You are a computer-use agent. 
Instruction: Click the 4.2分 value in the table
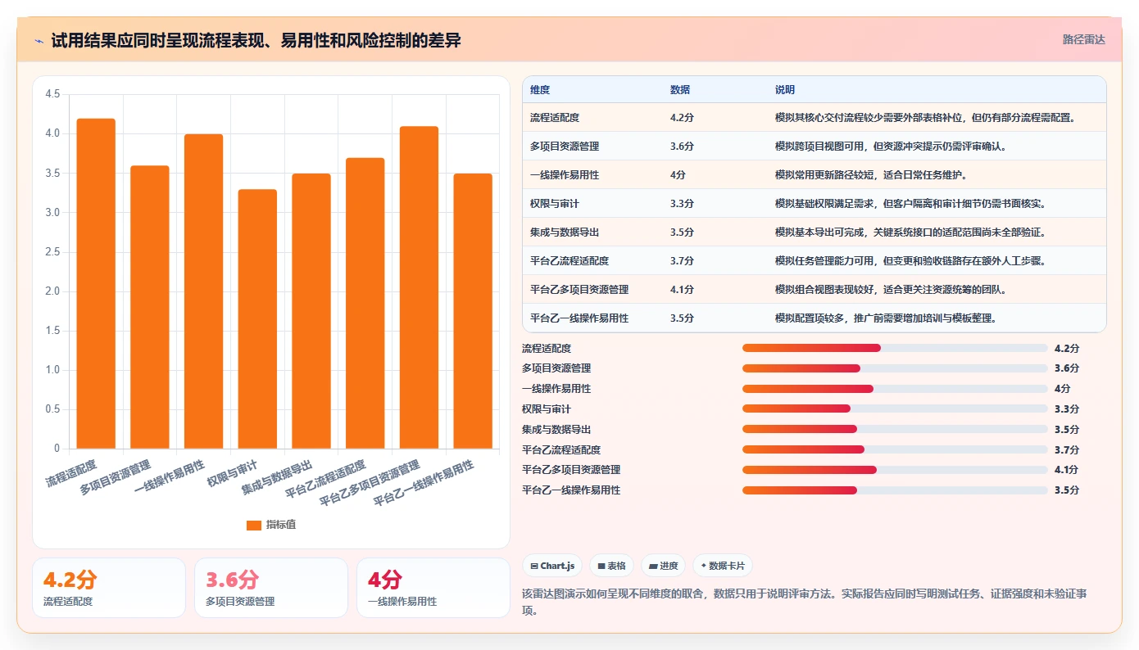(682, 117)
